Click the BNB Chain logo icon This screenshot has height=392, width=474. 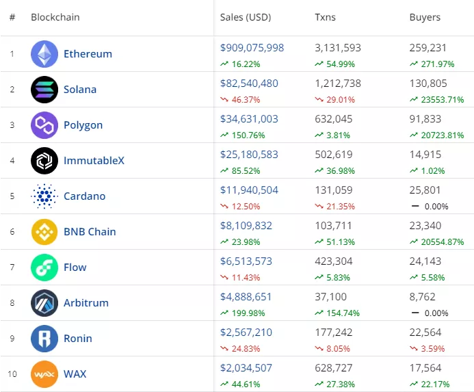44,232
